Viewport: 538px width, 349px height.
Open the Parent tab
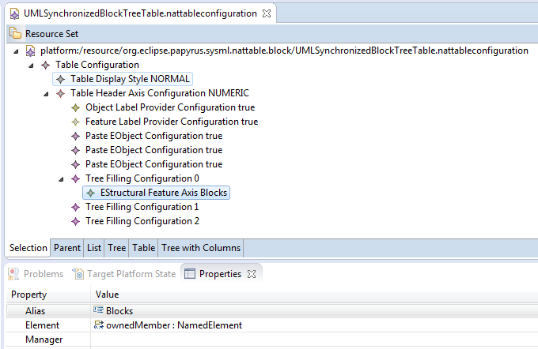click(x=67, y=248)
